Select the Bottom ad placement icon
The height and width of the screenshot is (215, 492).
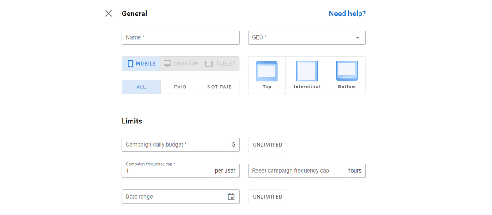tap(347, 71)
